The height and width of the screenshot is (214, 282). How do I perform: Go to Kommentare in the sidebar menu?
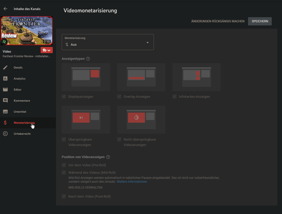[x=22, y=101]
